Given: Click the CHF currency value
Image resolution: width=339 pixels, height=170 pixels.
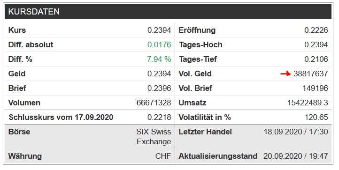Looking at the screenshot, I should click(163, 156).
